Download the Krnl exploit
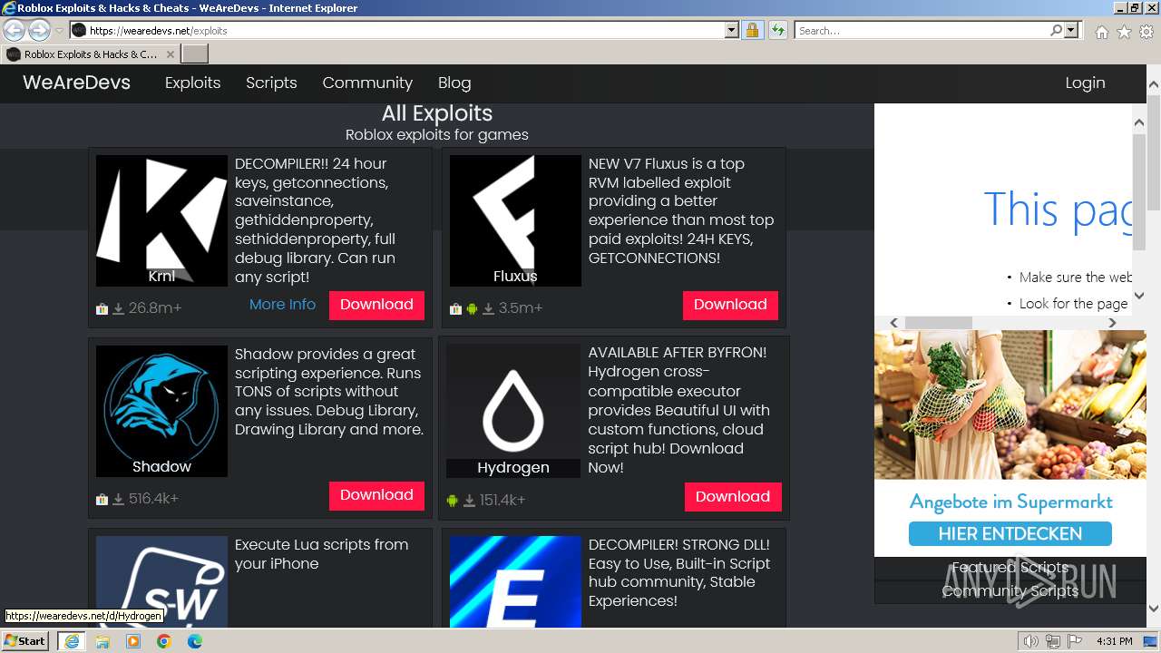The width and height of the screenshot is (1161, 653). [x=376, y=305]
